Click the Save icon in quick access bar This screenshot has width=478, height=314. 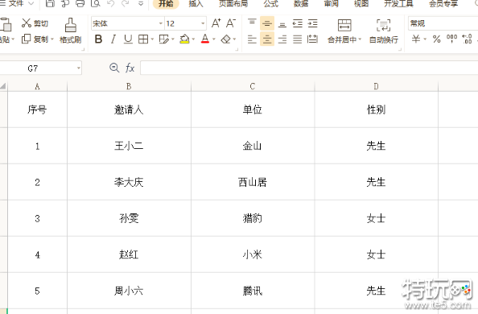click(50, 3)
